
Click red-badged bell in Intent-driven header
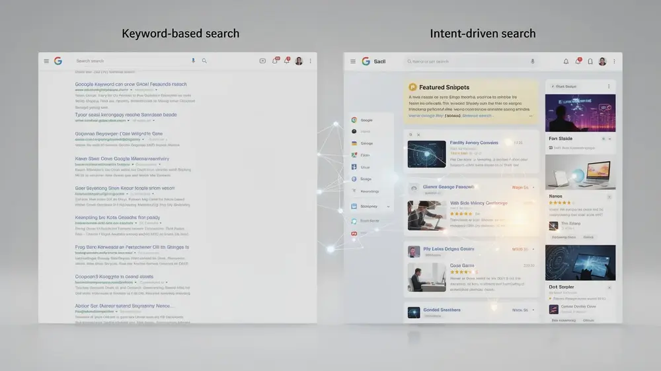(x=578, y=61)
